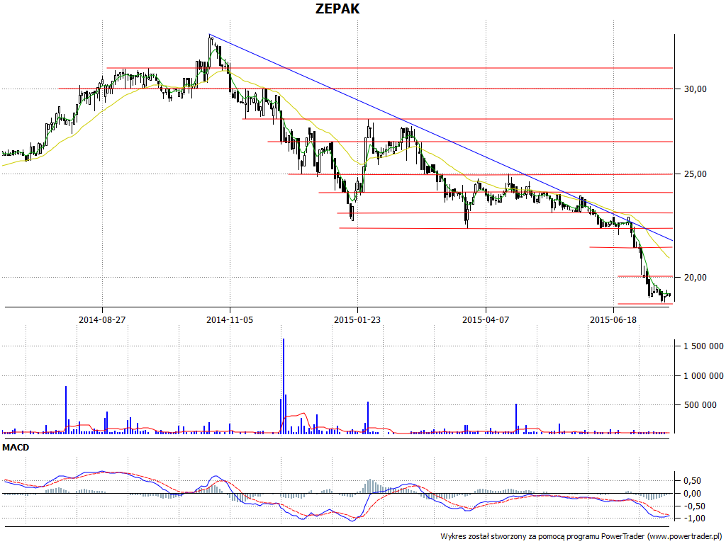Click the 25,00 price axis label
The height and width of the screenshot is (544, 726).
point(696,174)
